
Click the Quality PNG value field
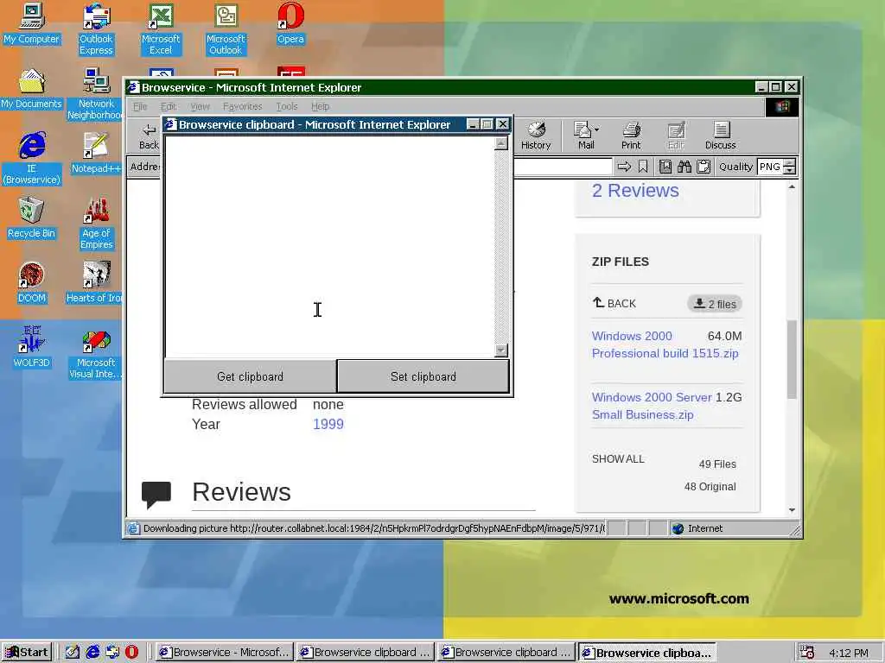coord(770,167)
